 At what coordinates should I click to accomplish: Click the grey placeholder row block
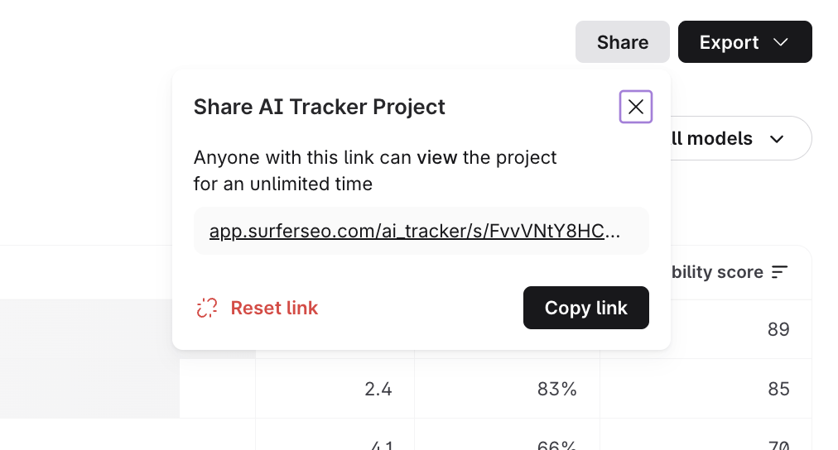[89, 387]
